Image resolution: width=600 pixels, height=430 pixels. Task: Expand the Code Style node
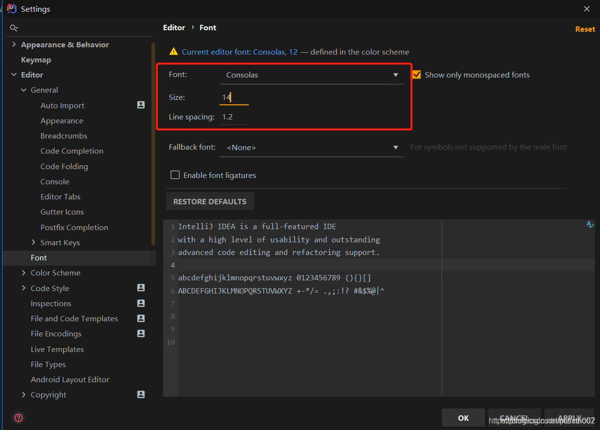(x=23, y=288)
